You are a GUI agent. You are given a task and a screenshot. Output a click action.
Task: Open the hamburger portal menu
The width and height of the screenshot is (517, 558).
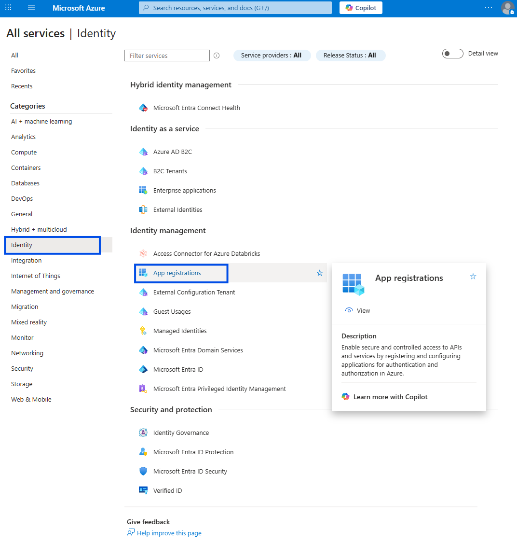tap(31, 7)
